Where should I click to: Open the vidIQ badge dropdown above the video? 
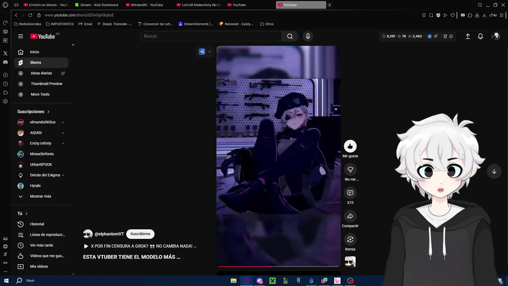[205, 52]
